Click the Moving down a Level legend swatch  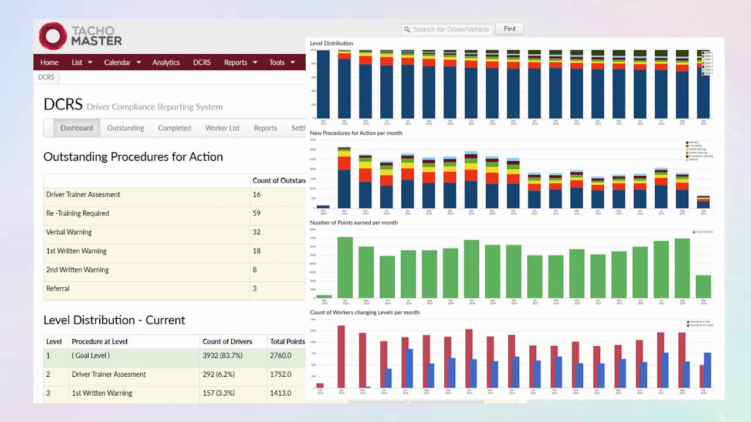(x=688, y=325)
